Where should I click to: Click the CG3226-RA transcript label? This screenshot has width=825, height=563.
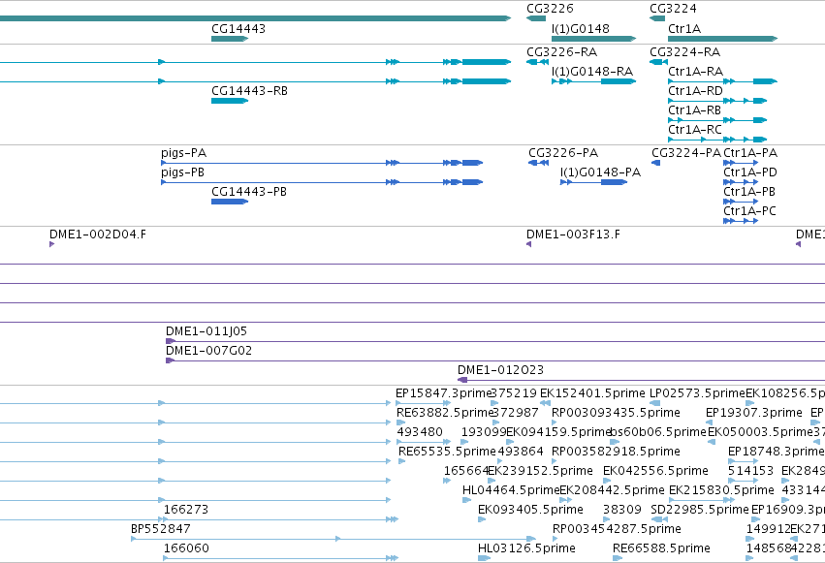[x=562, y=52]
